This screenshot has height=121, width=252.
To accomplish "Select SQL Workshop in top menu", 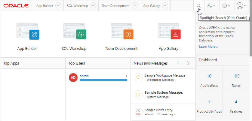I will pos(78,6).
